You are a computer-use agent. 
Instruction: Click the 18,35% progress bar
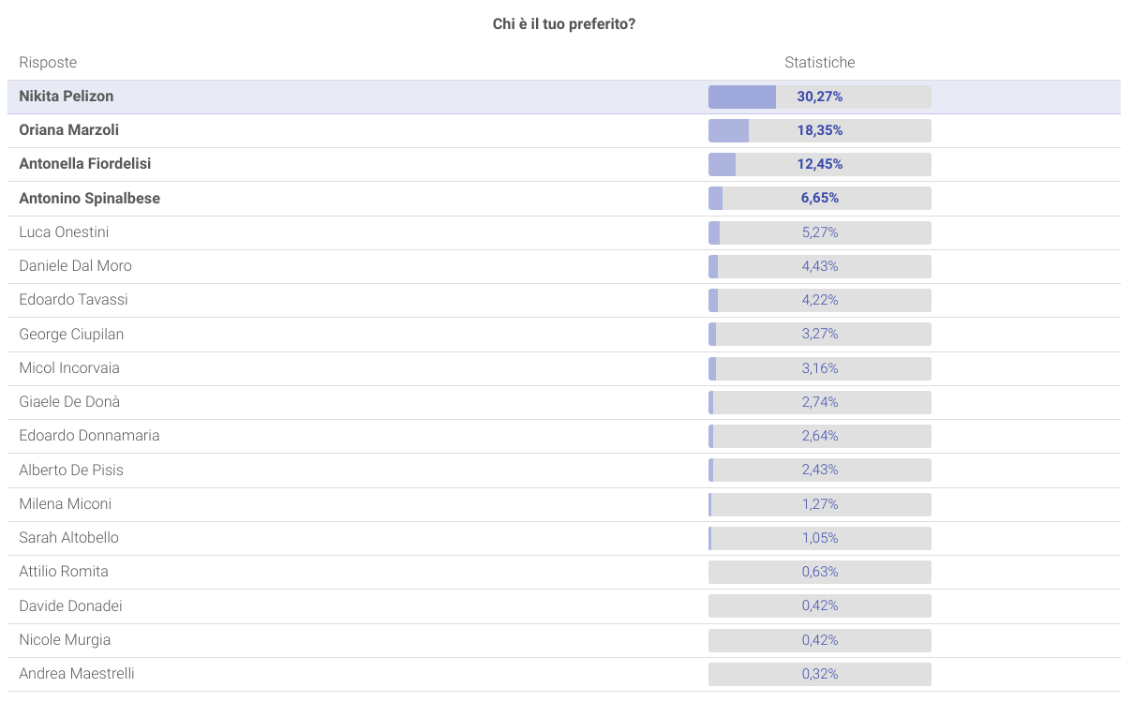(820, 130)
